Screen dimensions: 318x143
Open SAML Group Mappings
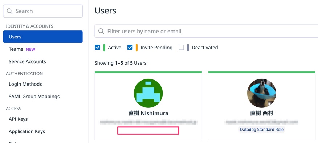tap(34, 97)
